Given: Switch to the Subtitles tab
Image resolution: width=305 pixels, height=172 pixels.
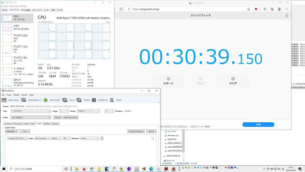Looking at the screenshot, I should tap(47, 124).
